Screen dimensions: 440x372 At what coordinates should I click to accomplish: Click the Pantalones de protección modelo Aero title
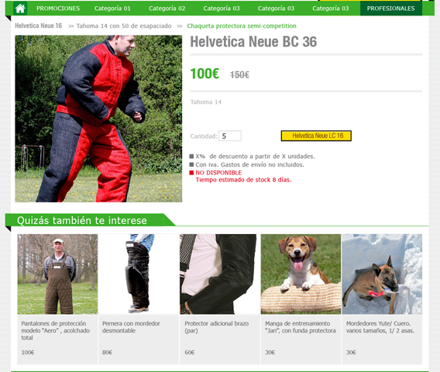coord(56,330)
